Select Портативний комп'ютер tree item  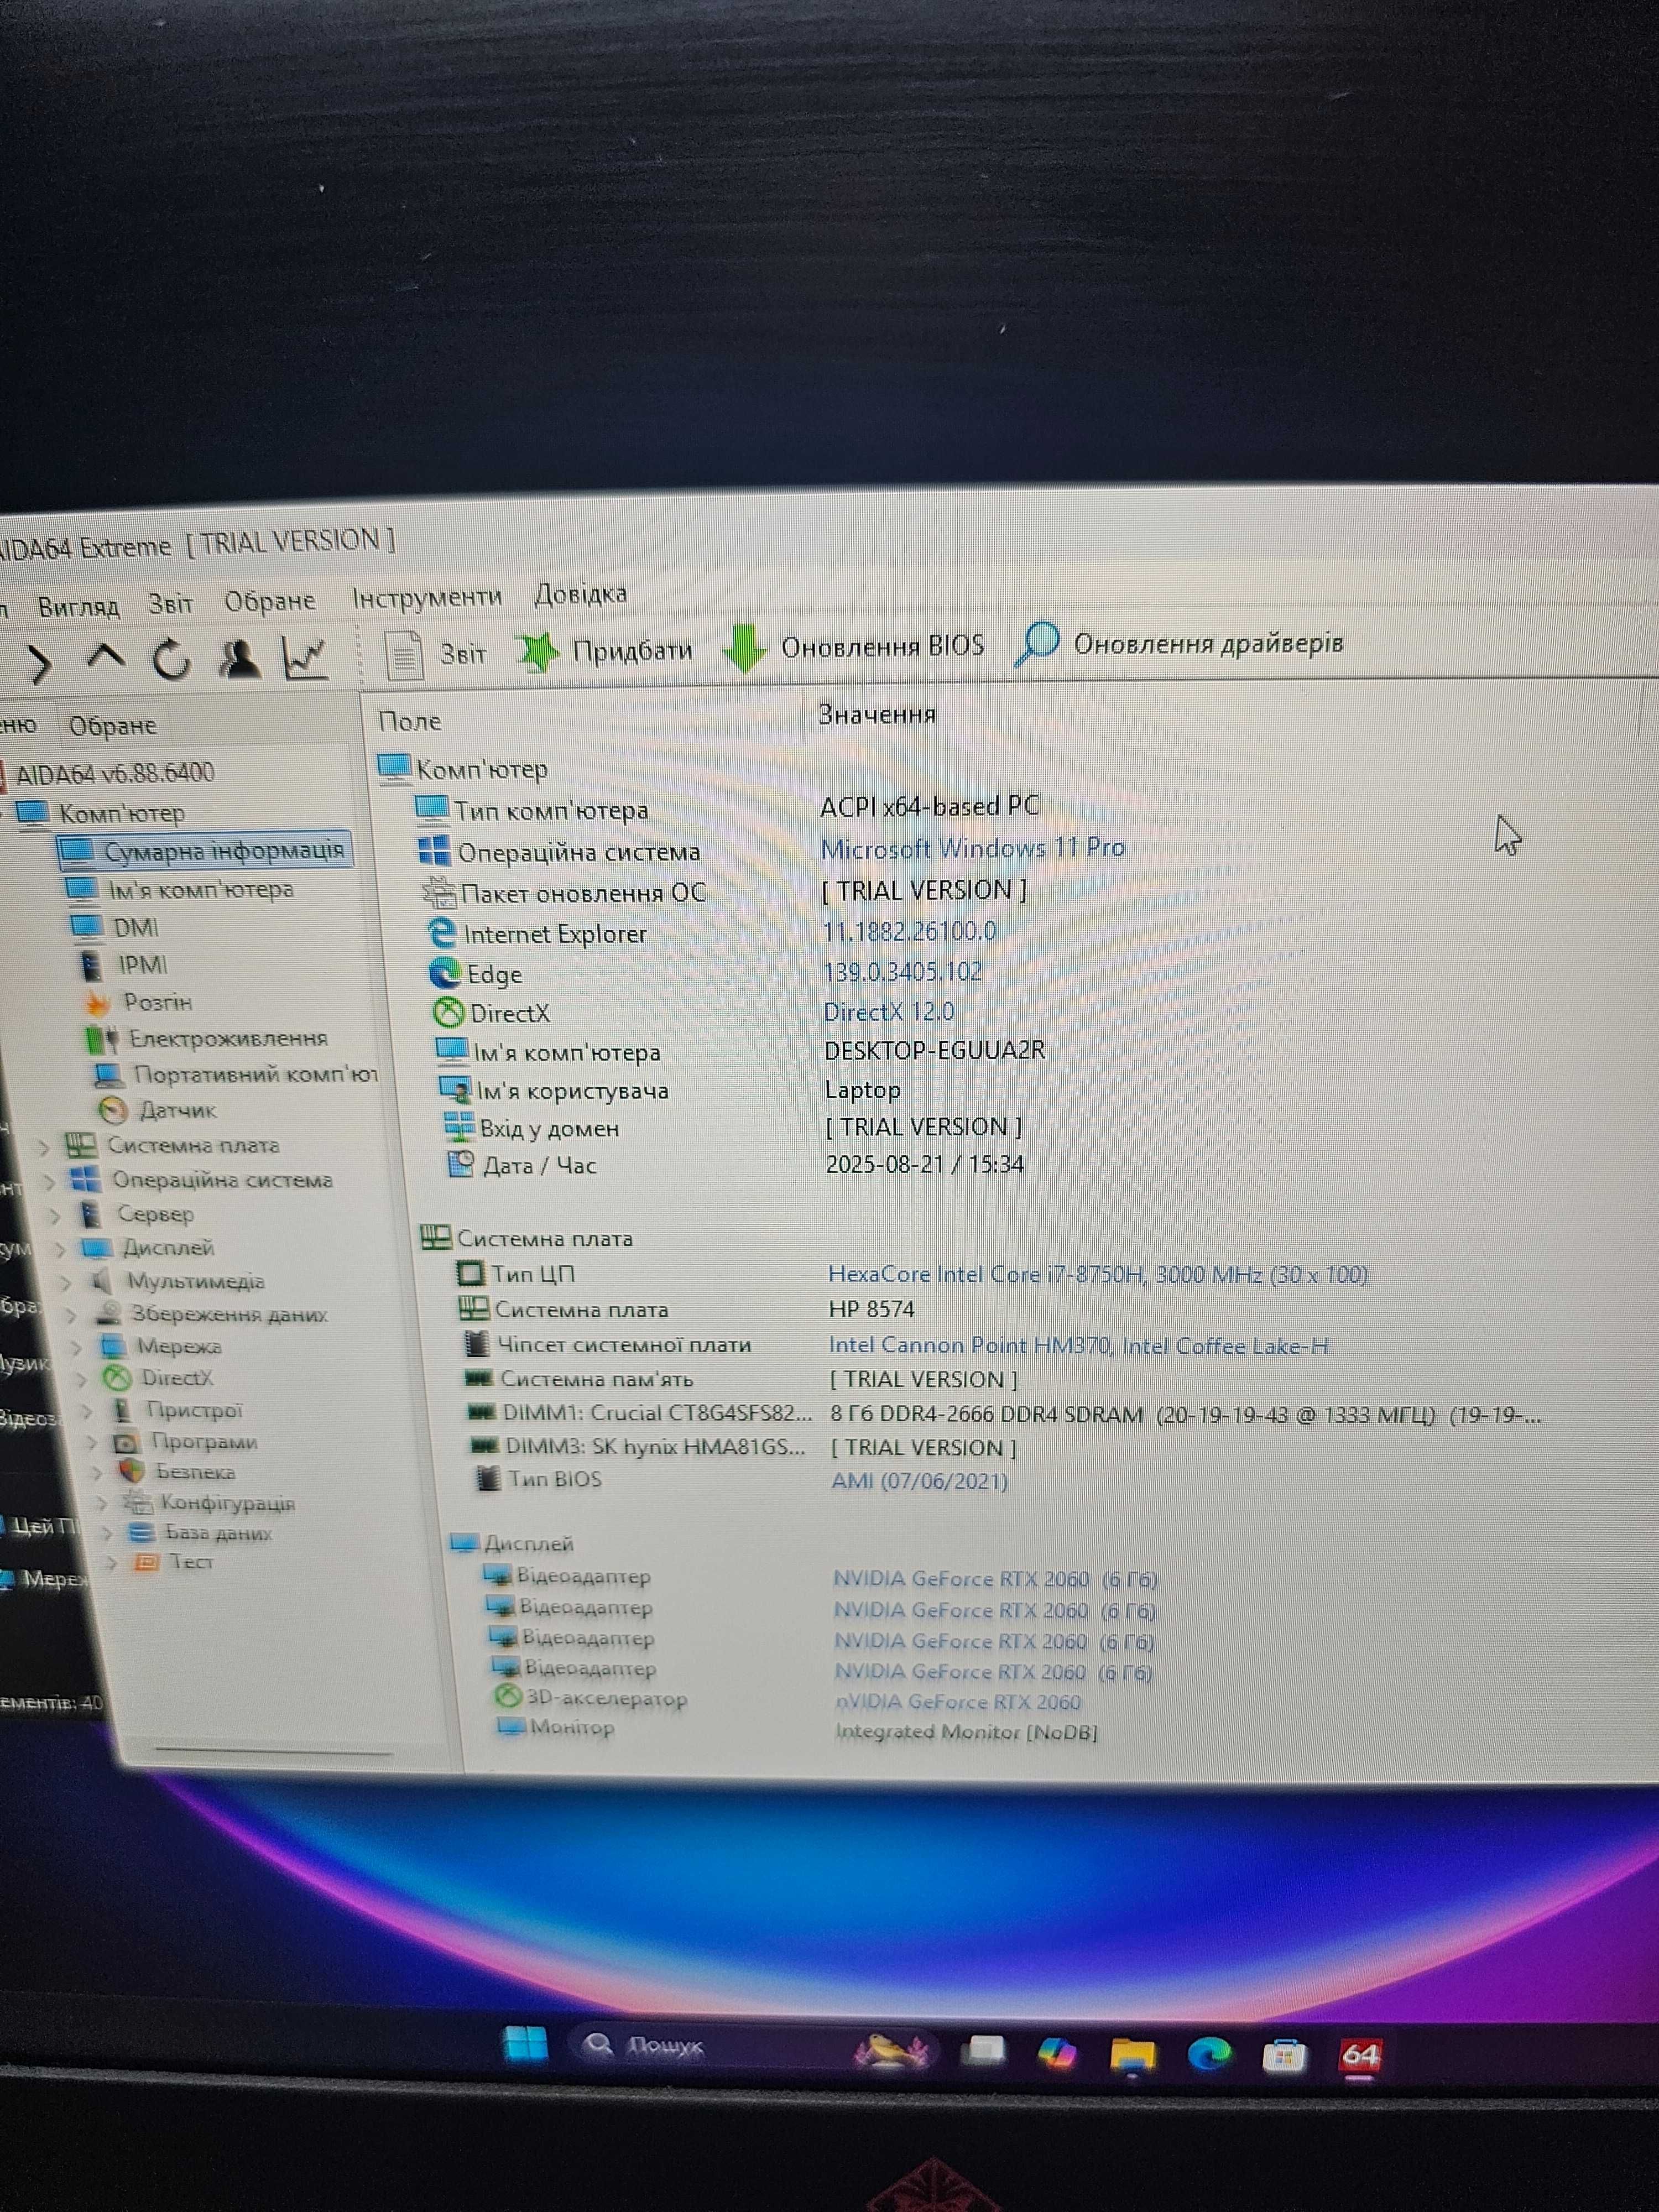[255, 1075]
